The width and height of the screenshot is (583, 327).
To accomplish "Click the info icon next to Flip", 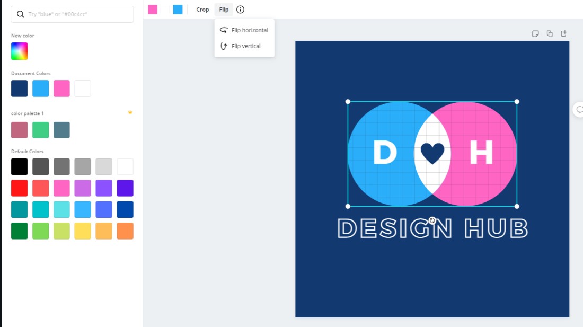I will (240, 10).
